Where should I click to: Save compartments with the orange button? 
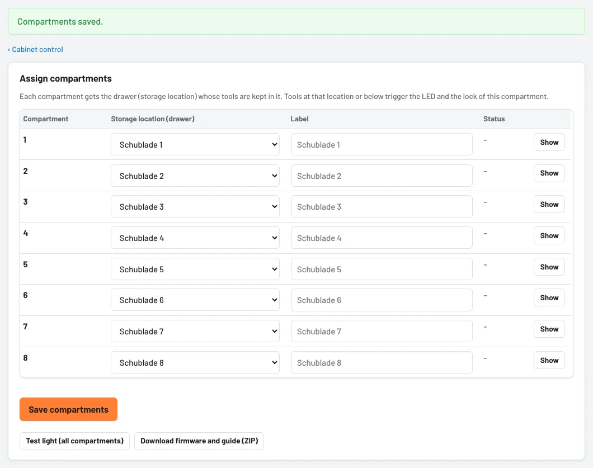tap(68, 409)
